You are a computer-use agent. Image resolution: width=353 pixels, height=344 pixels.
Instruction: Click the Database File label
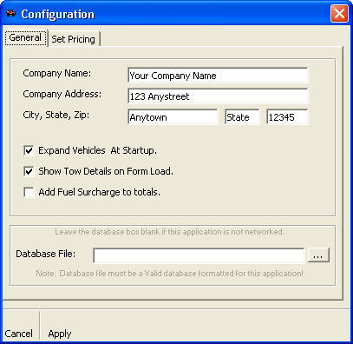tap(46, 254)
